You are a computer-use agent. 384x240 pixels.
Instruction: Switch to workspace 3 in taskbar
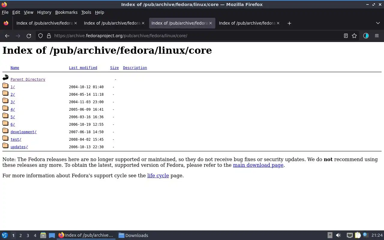[28, 235]
